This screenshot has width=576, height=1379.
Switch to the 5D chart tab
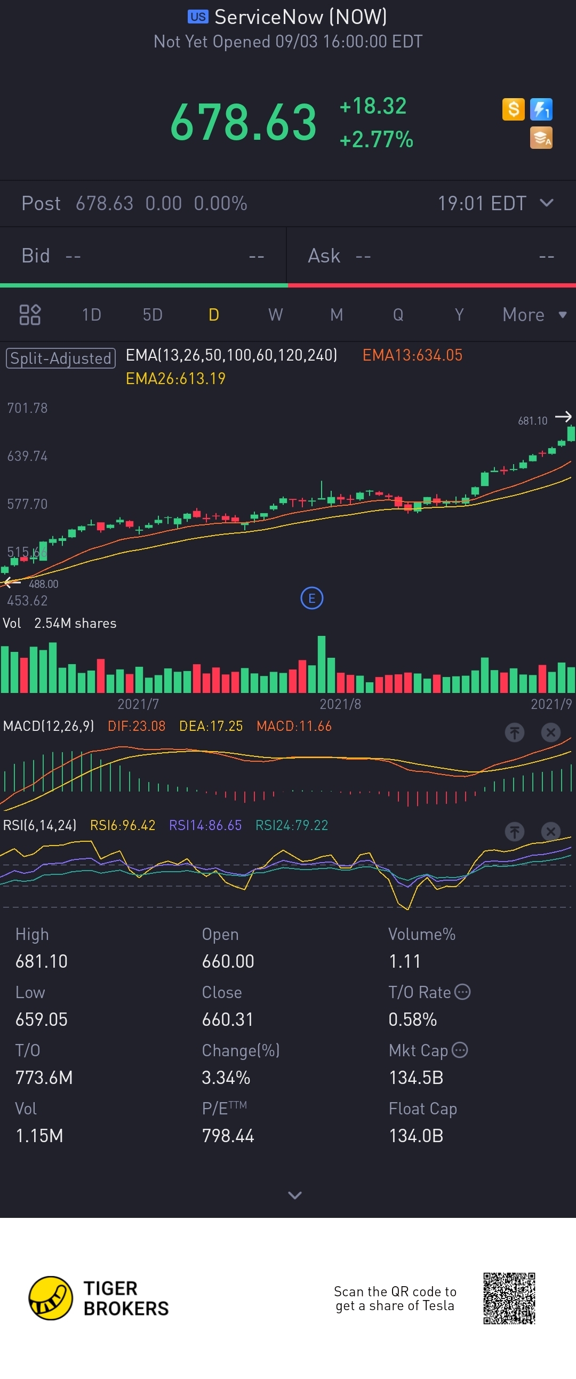point(153,315)
